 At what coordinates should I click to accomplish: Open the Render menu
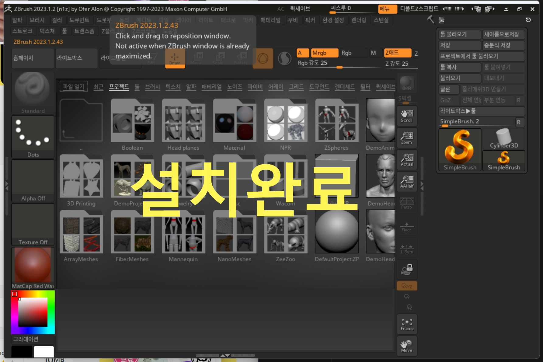pos(359,20)
